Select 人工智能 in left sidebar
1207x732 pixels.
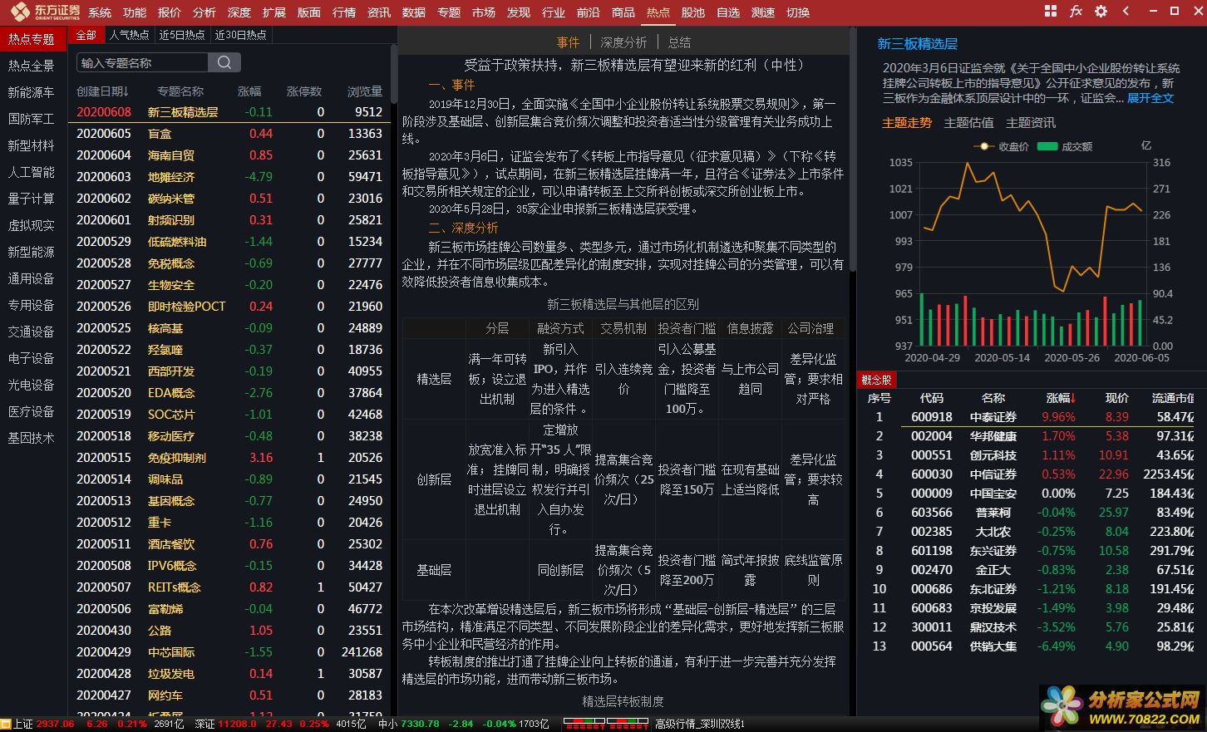point(32,172)
